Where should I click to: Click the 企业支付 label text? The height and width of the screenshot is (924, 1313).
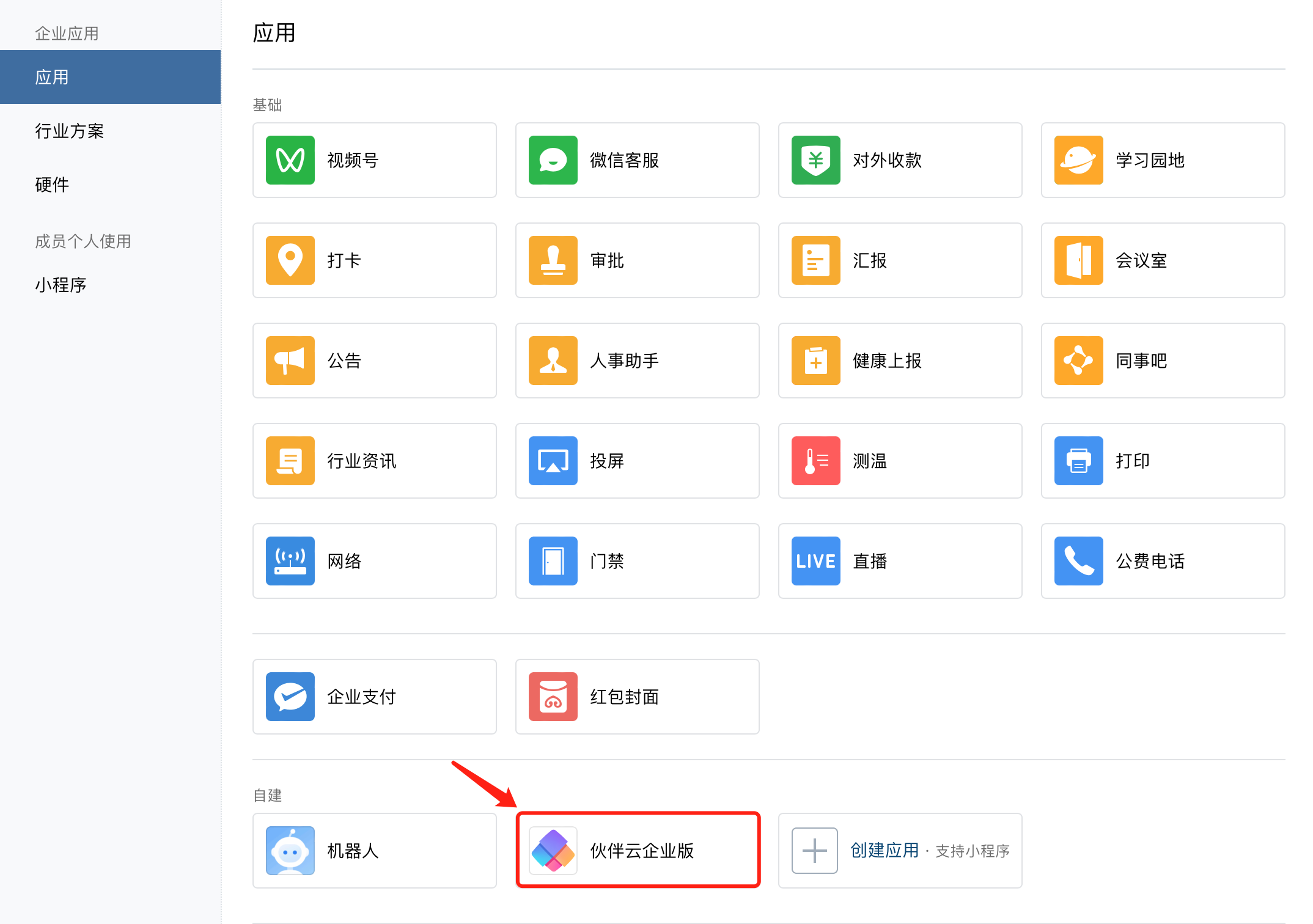[361, 697]
